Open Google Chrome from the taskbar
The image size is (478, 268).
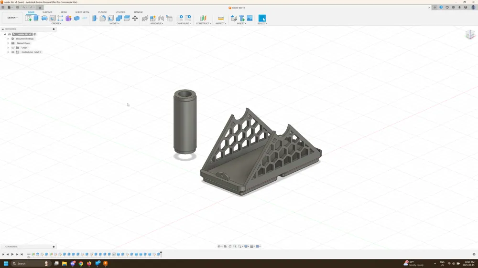pos(81,263)
